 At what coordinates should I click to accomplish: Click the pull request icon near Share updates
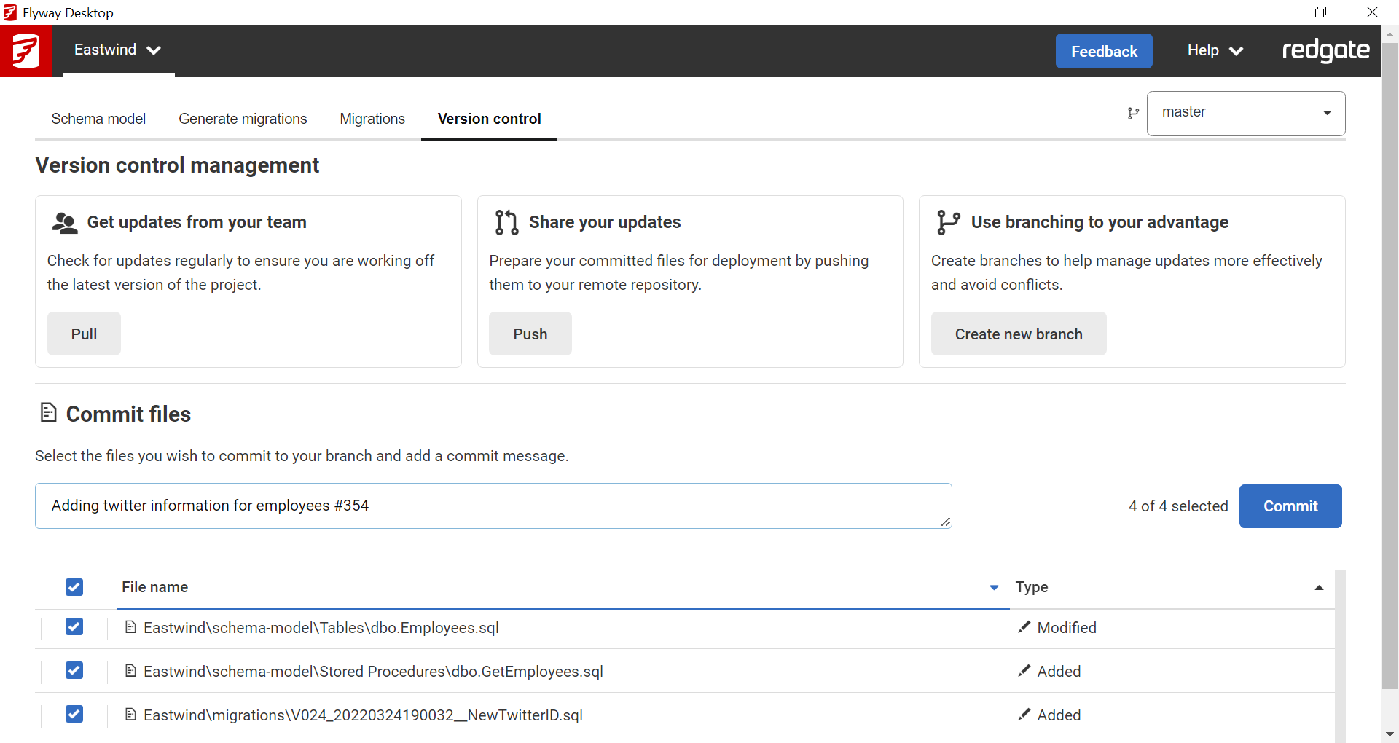pyautogui.click(x=506, y=223)
